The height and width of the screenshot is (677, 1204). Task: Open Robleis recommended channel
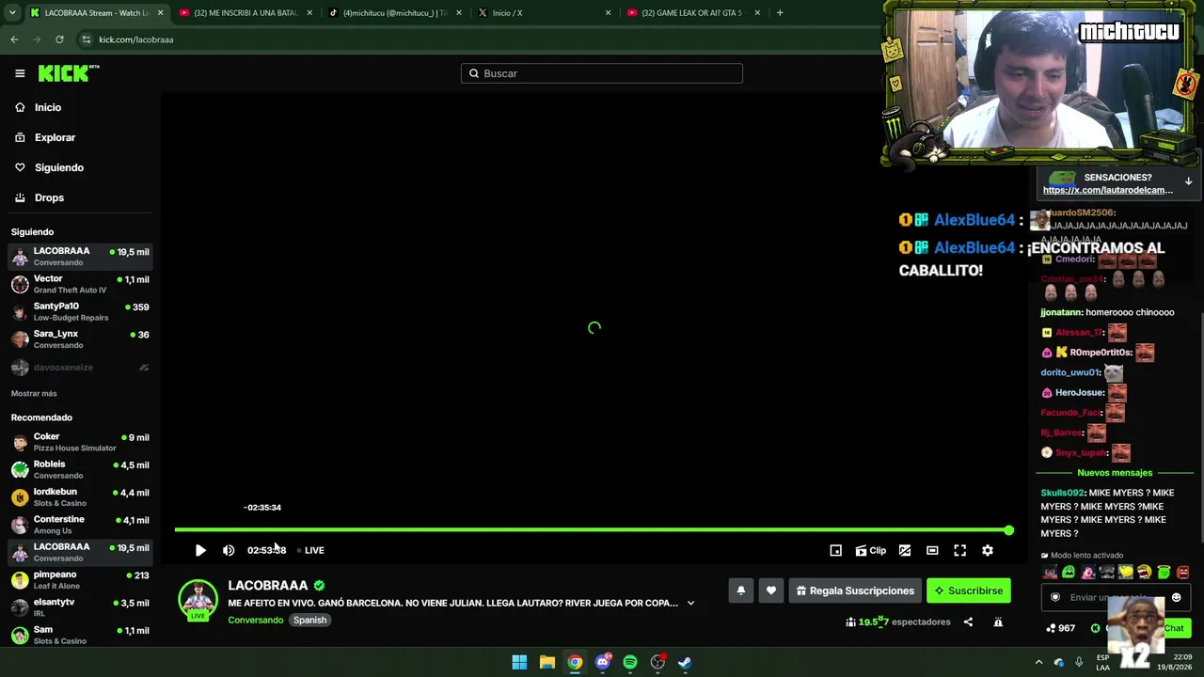[80, 469]
